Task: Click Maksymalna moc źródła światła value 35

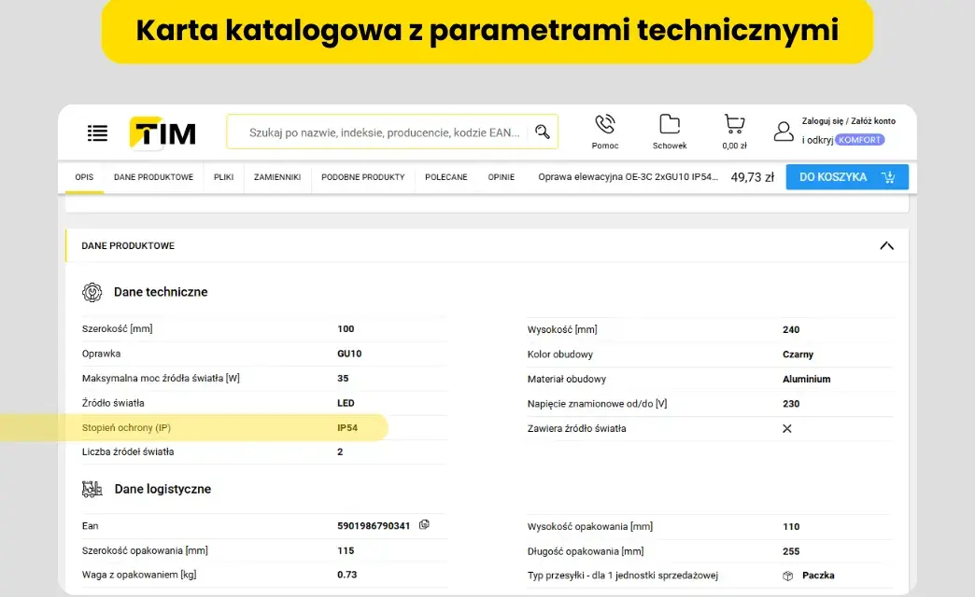Action: click(x=343, y=379)
